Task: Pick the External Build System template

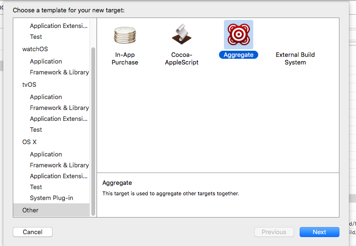Action: (x=295, y=58)
